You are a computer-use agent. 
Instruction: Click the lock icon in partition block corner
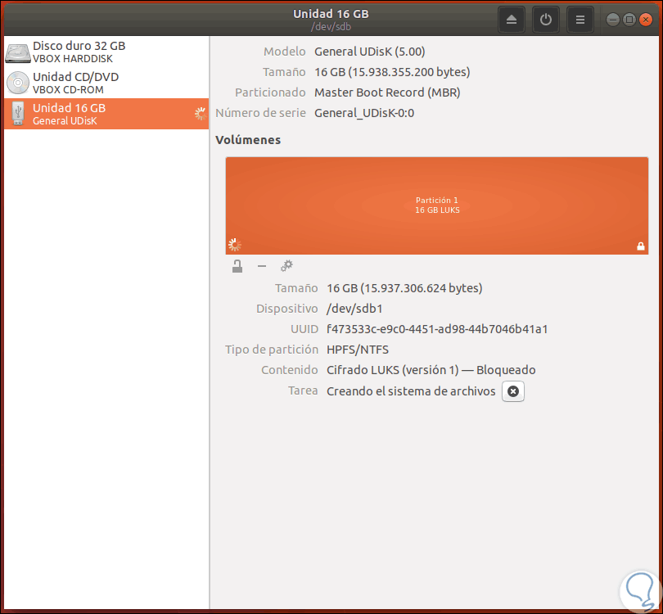pyautogui.click(x=640, y=246)
